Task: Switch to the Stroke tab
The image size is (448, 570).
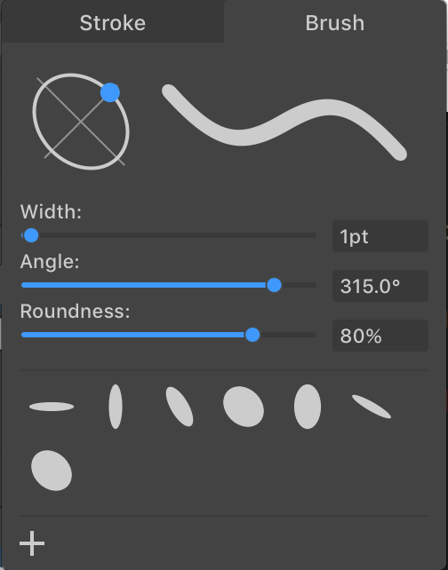Action: click(x=113, y=22)
